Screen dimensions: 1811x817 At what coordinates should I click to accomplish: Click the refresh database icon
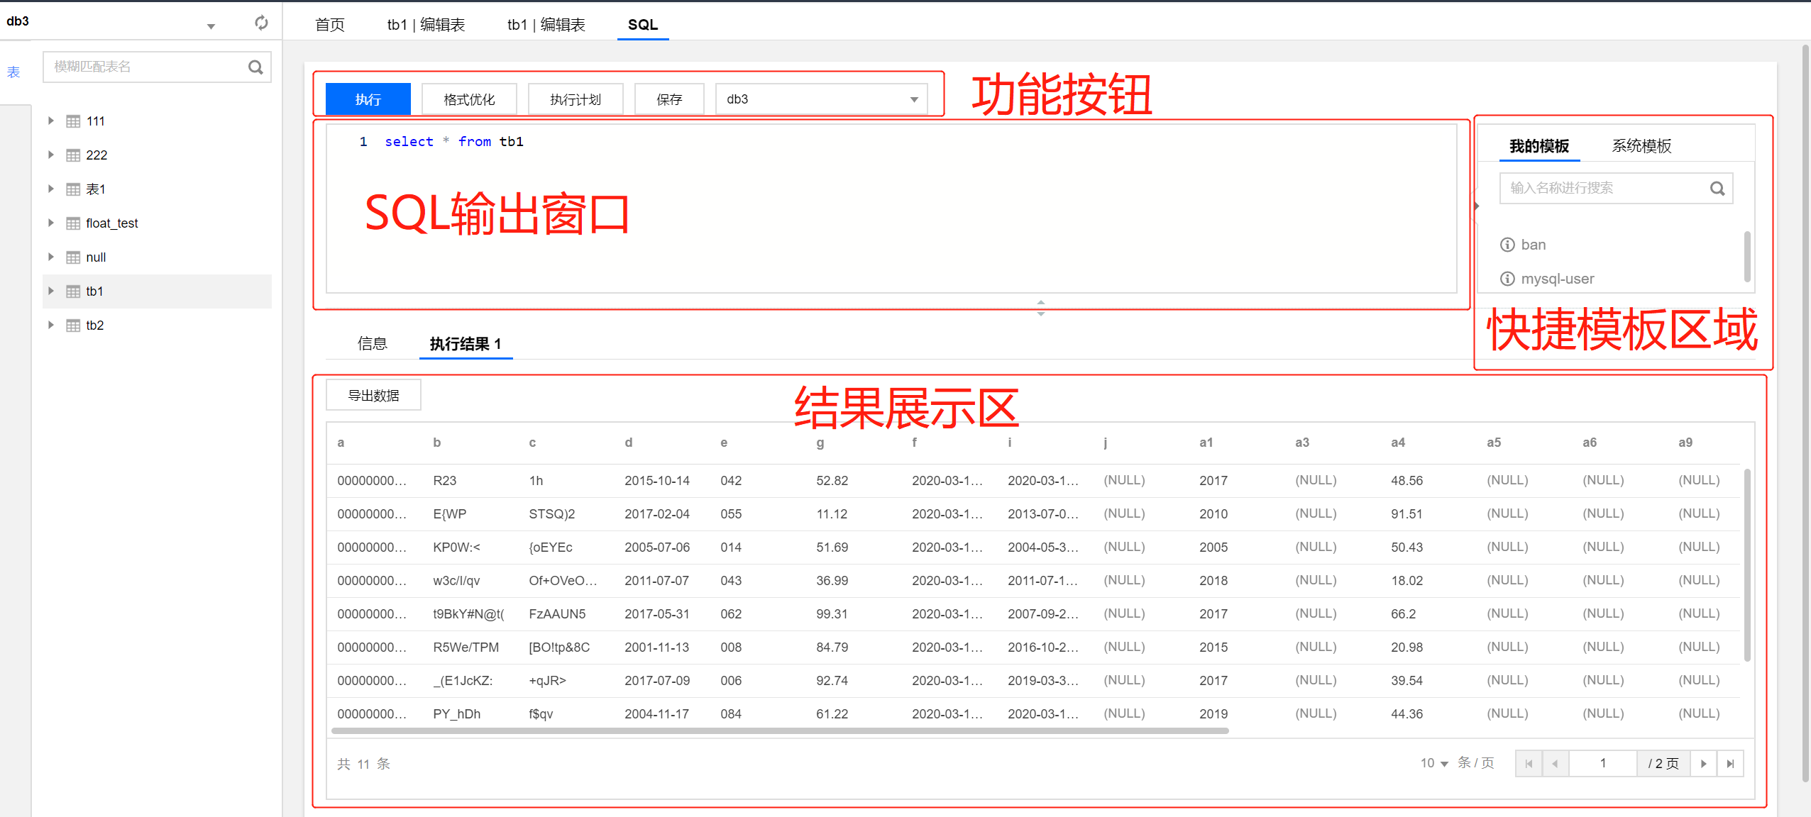point(261,23)
